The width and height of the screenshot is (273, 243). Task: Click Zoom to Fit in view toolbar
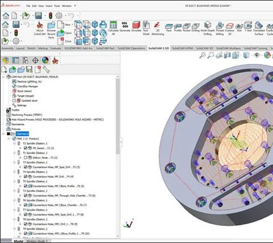point(202,55)
